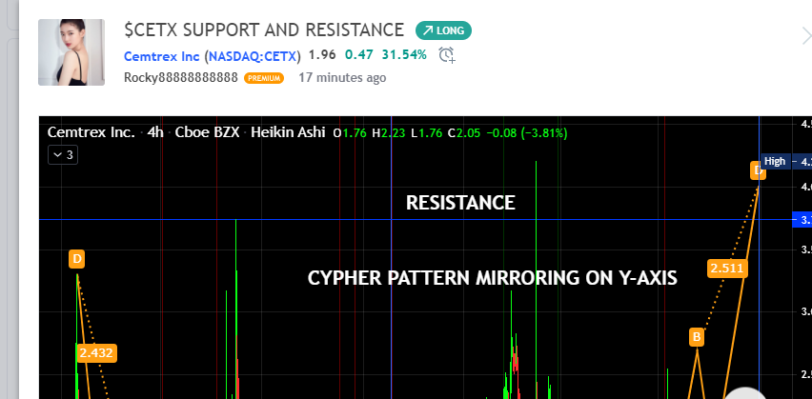Select the top-right D point marker near High
812x399 pixels.
pyautogui.click(x=758, y=170)
